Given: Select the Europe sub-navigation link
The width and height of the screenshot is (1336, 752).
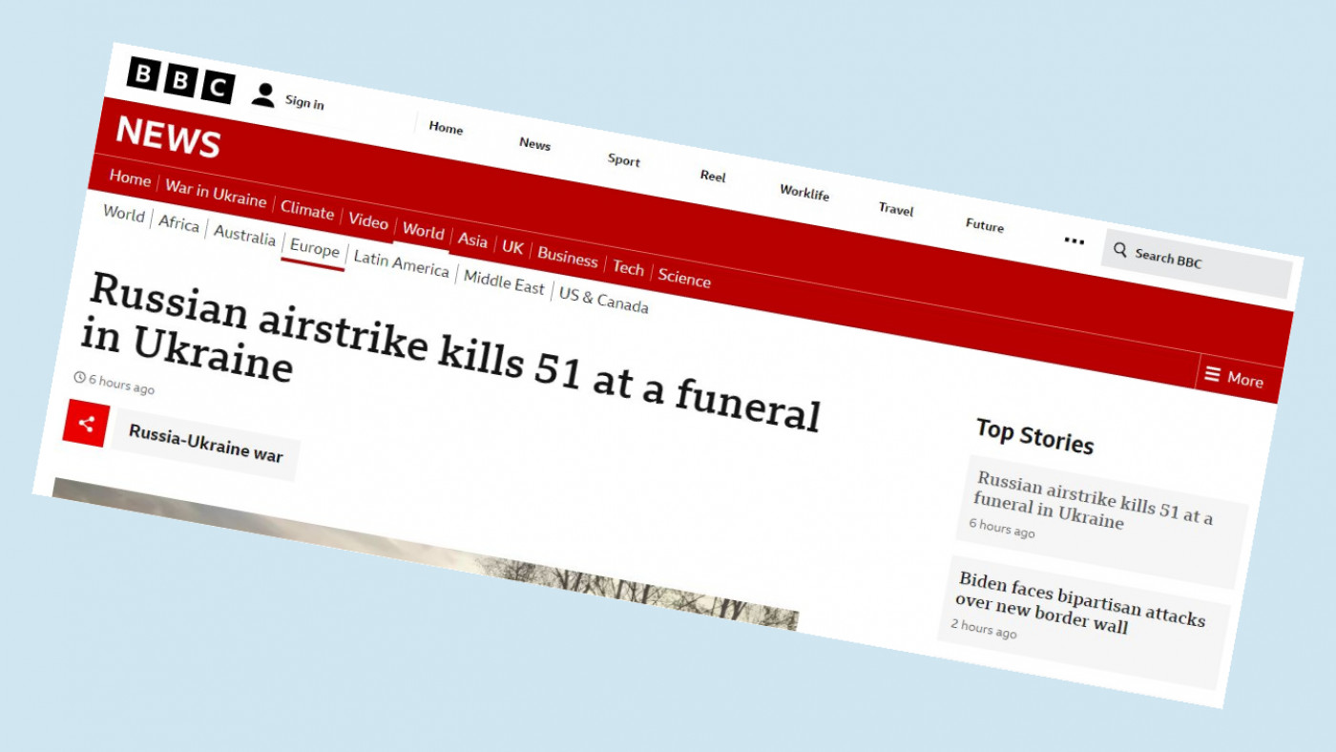Looking at the screenshot, I should [x=315, y=249].
